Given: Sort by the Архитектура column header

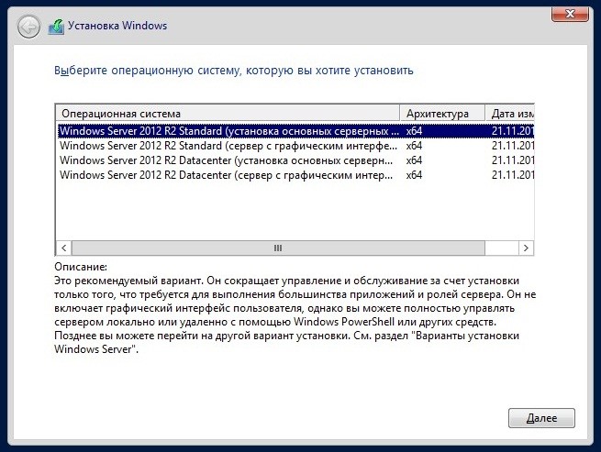Looking at the screenshot, I should [x=442, y=114].
